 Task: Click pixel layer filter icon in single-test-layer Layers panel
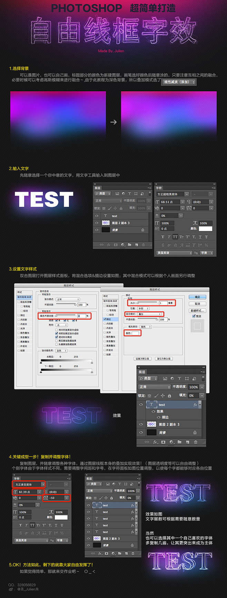pos(117,194)
